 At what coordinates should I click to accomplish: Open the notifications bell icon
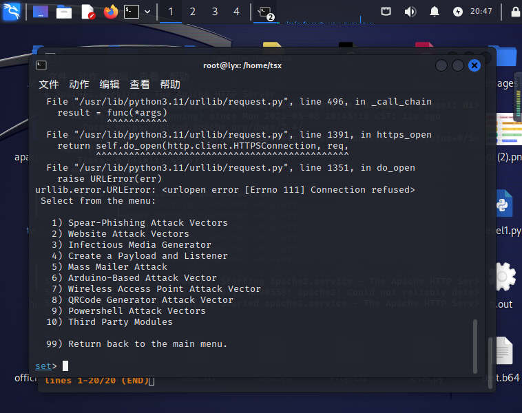click(x=434, y=12)
